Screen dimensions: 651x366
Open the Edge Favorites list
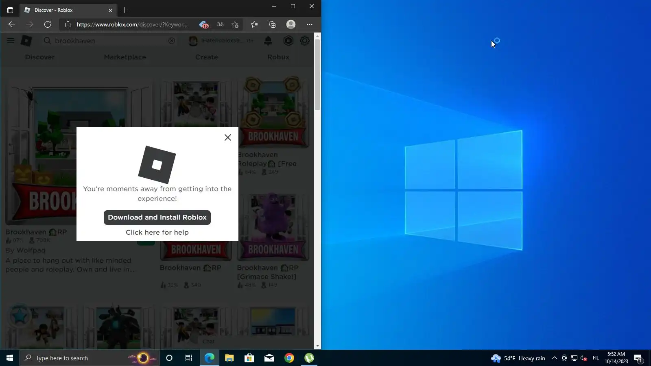(254, 24)
